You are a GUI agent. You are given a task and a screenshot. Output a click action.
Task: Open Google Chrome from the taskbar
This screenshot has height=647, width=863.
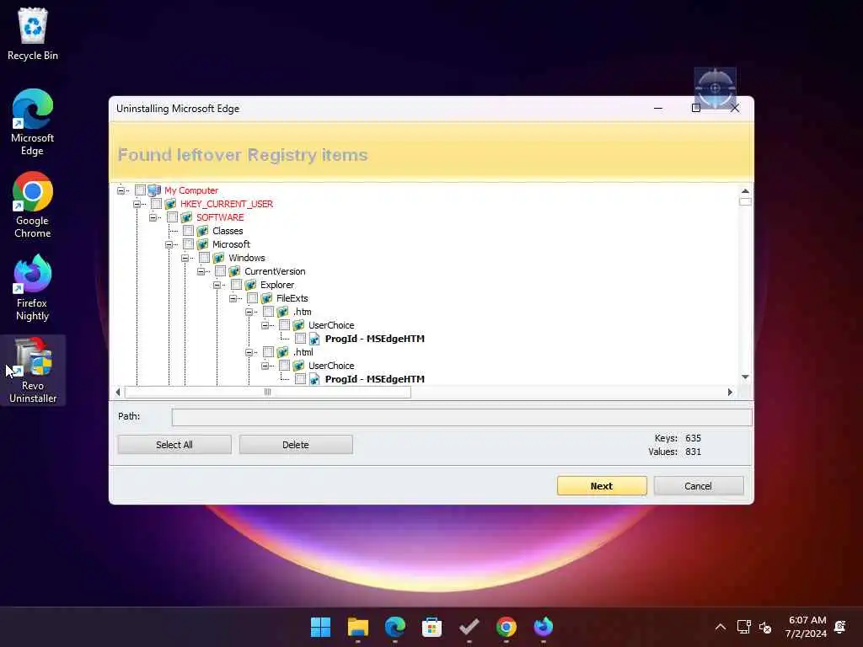click(x=507, y=627)
